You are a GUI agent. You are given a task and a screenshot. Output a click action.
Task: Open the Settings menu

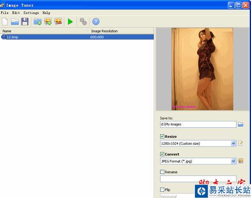tap(31, 13)
